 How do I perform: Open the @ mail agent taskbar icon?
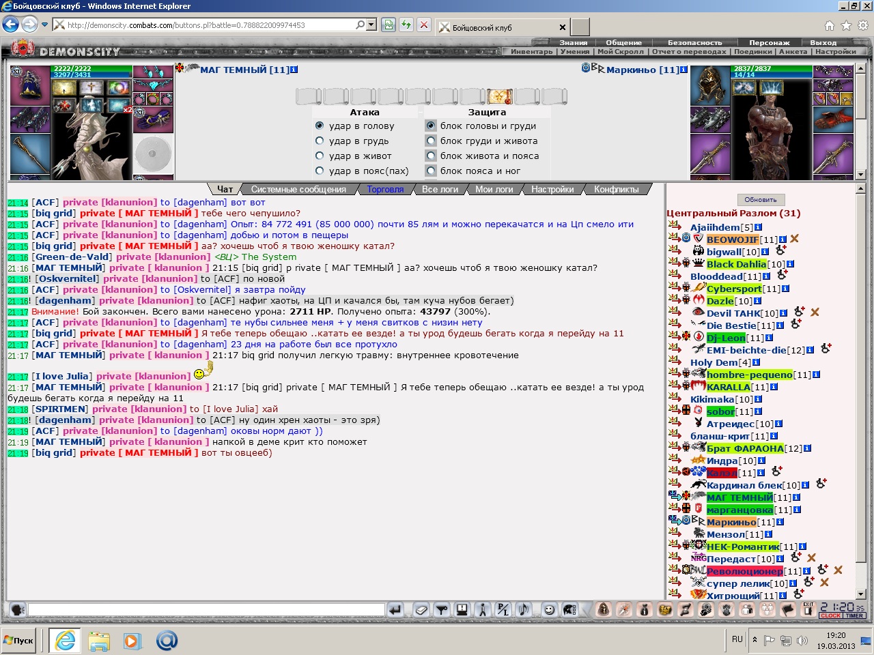click(x=167, y=641)
